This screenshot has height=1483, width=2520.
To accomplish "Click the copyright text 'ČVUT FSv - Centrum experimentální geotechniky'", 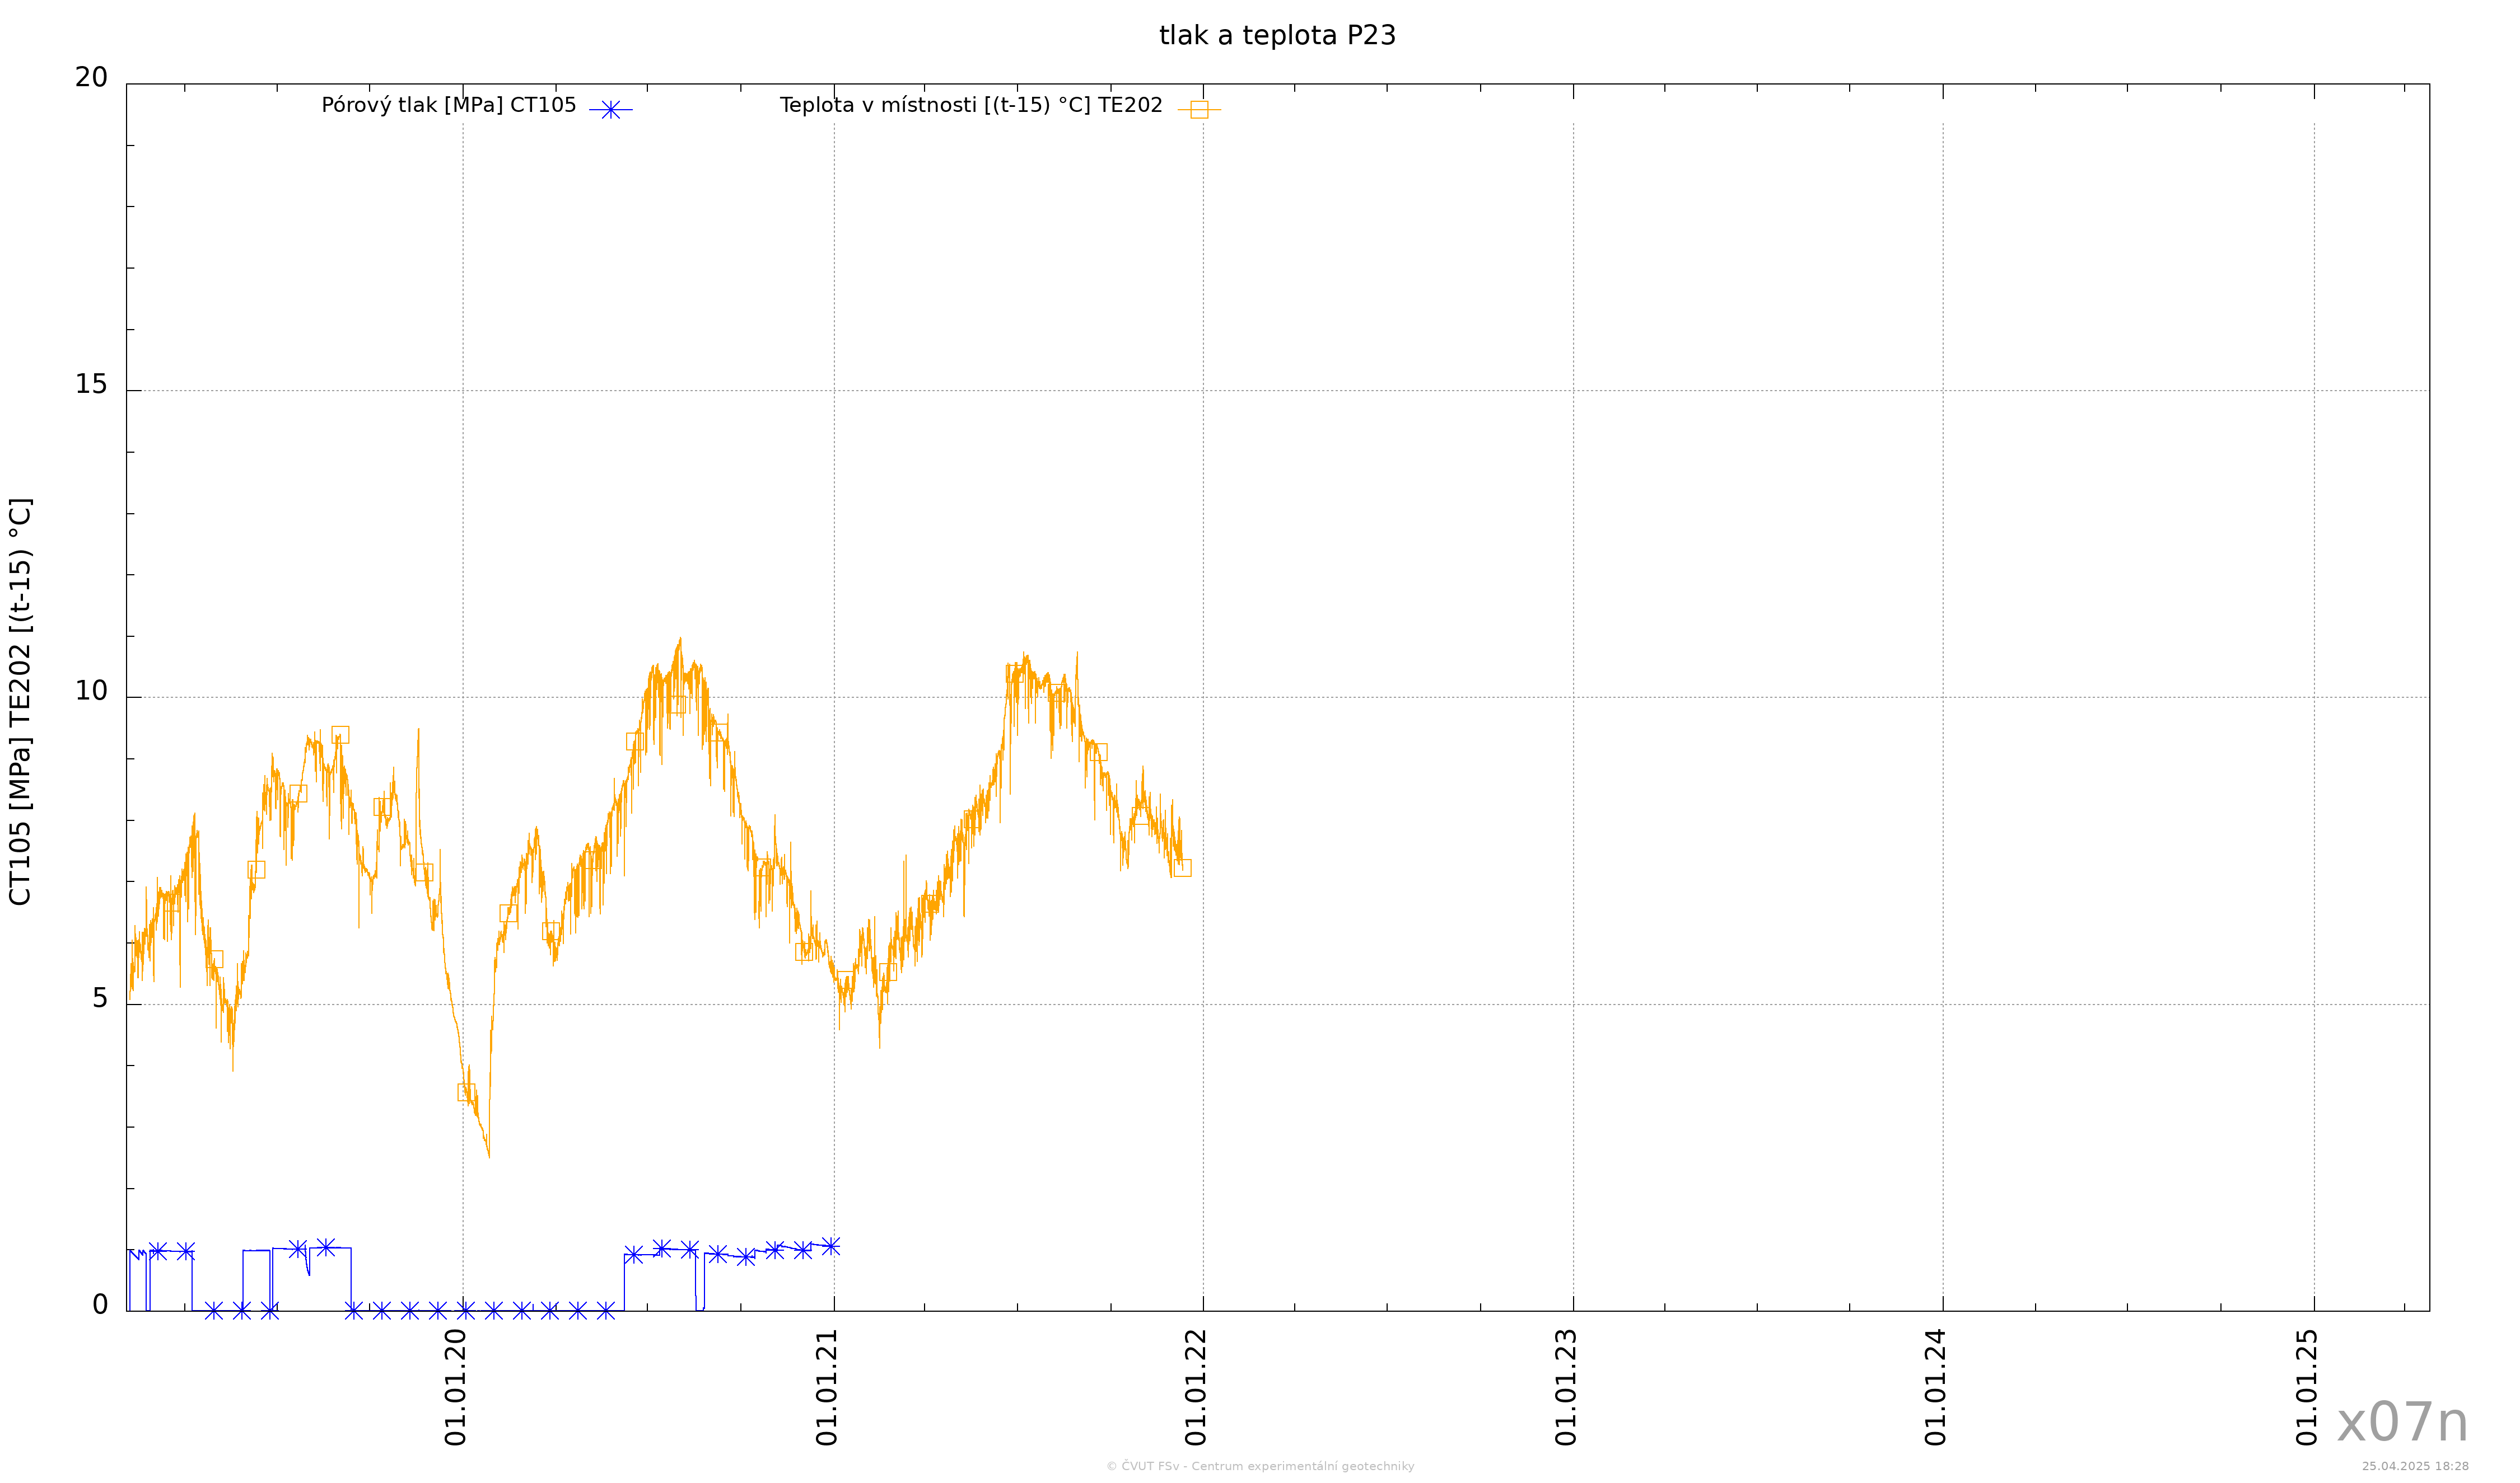I will (x=1260, y=1466).
